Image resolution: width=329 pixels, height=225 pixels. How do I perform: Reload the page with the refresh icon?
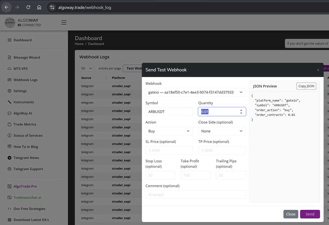pyautogui.click(x=28, y=7)
